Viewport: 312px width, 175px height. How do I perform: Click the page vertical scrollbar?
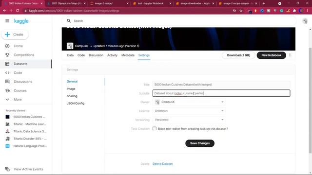310,100
